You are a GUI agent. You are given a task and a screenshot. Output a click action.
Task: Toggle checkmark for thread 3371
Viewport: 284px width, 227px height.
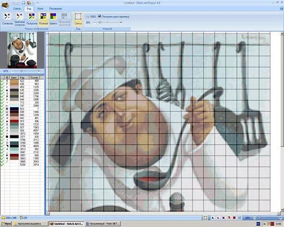pos(2,137)
